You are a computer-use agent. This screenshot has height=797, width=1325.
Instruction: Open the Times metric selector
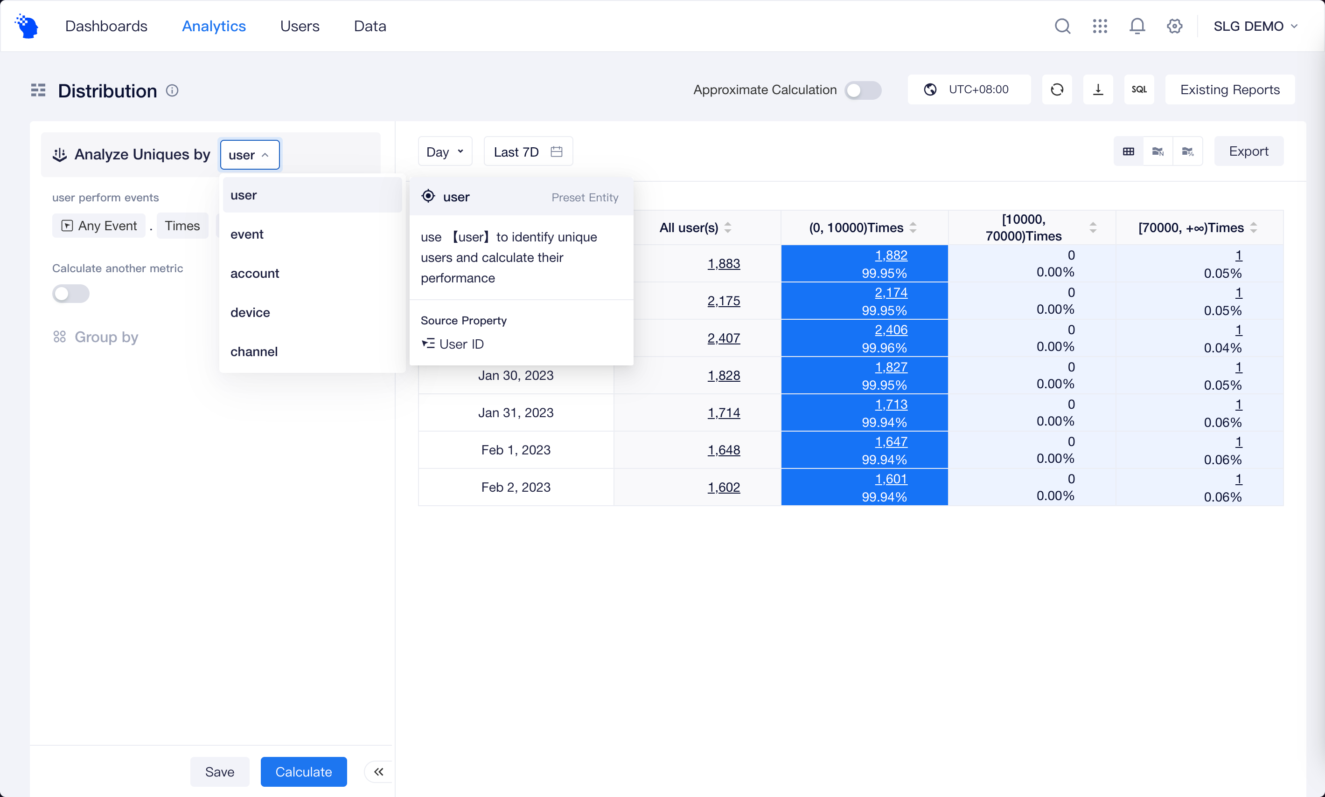pyautogui.click(x=182, y=226)
